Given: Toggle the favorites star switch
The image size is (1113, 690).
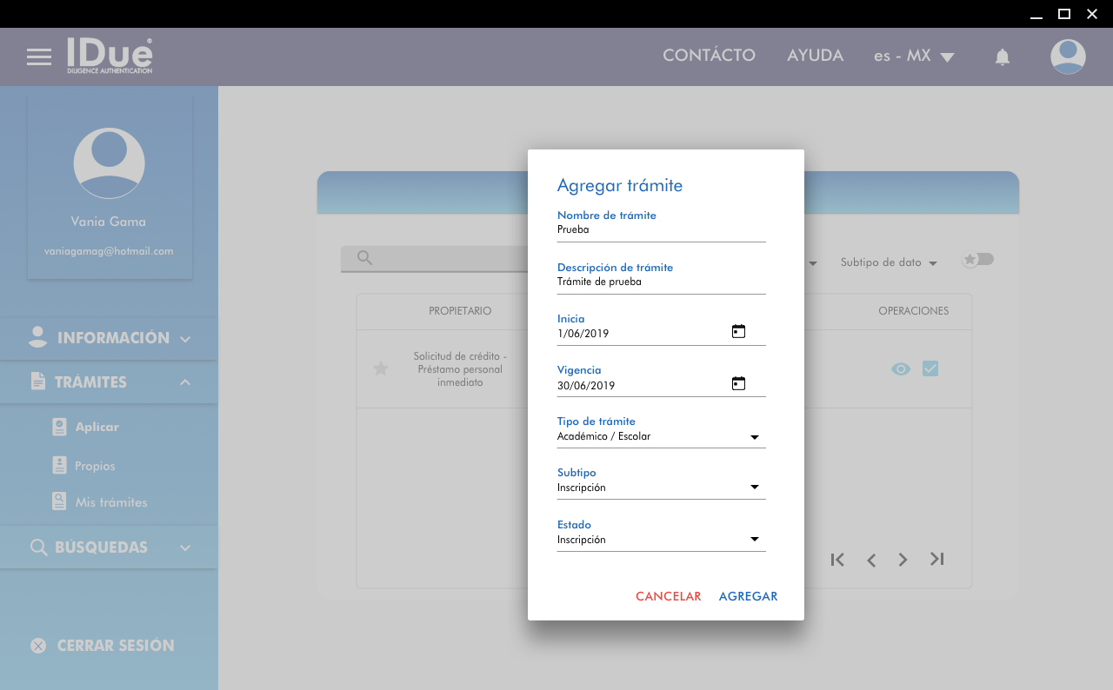Looking at the screenshot, I should [977, 260].
